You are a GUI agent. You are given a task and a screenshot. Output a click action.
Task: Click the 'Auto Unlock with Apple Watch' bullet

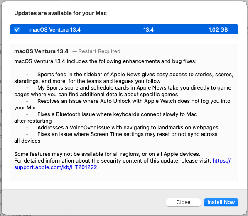tap(122, 104)
